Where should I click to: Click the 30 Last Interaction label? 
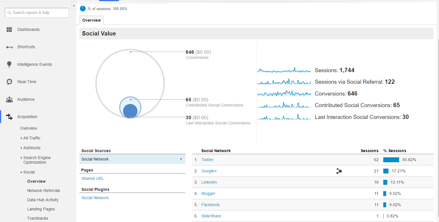[x=218, y=120]
